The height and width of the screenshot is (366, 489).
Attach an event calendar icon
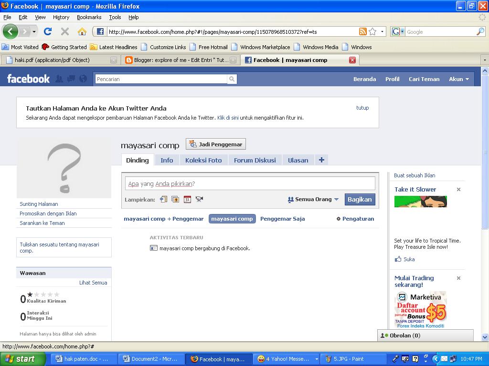(x=187, y=199)
